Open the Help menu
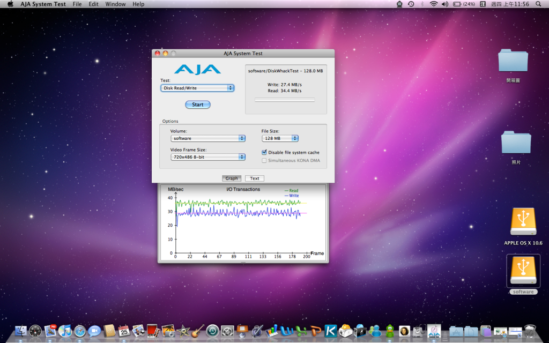549x343 pixels. pos(138,4)
